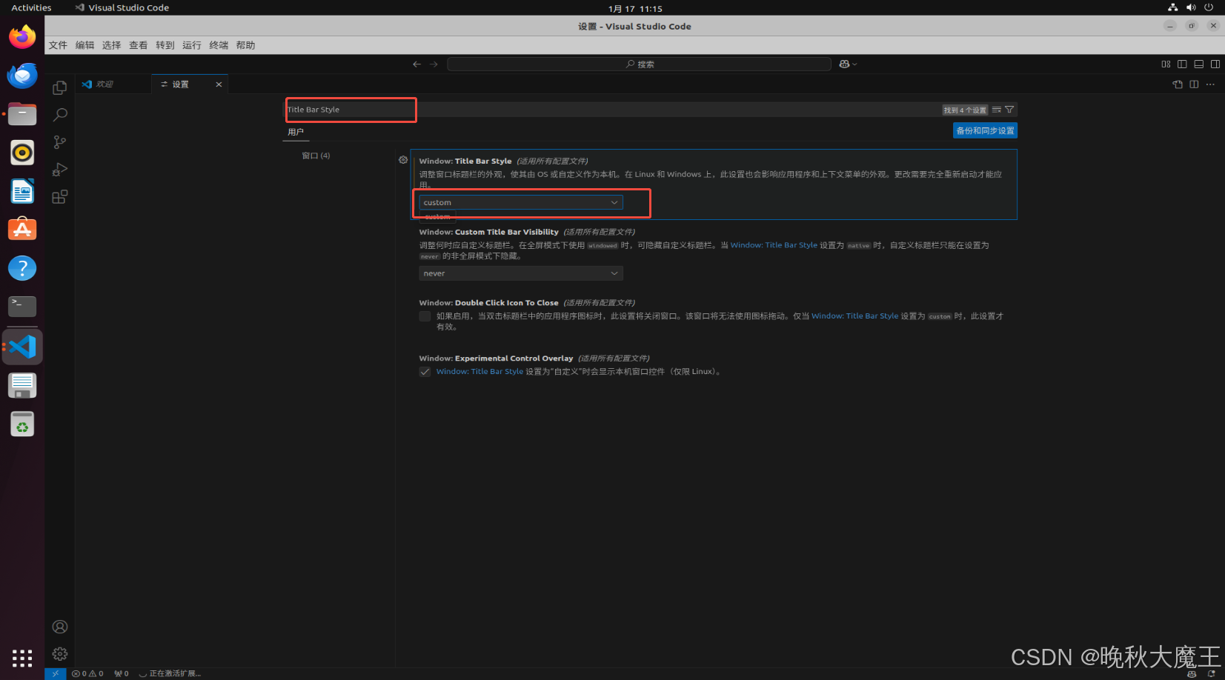
Task: Open the 文件 menu
Action: click(x=58, y=45)
